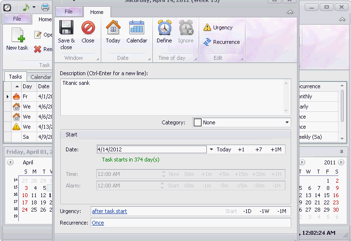Open the Calendar date picker icon
Image resolution: width=351 pixels, height=241 pixels.
(136, 27)
